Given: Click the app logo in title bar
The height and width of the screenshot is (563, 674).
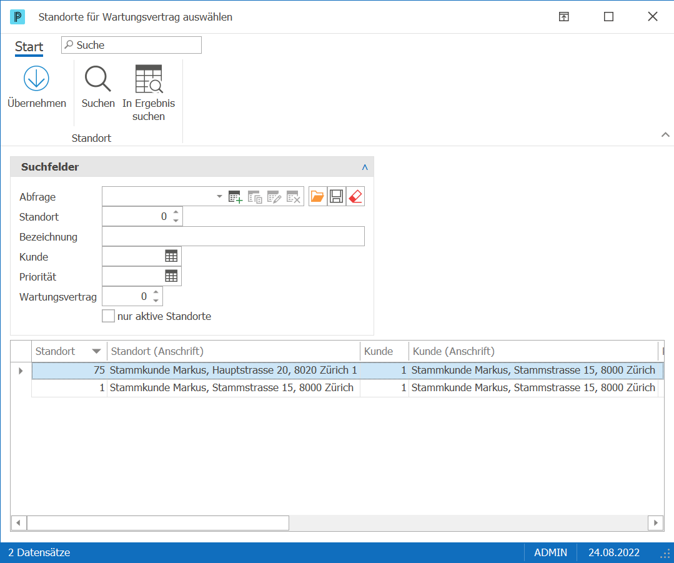Looking at the screenshot, I should click(17, 17).
